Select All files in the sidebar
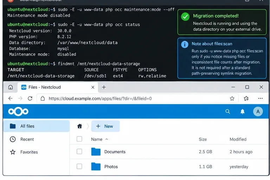 pyautogui.click(x=36, y=126)
